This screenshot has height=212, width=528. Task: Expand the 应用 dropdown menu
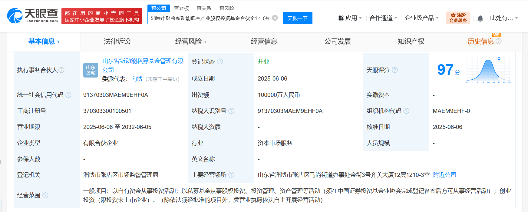click(x=350, y=18)
